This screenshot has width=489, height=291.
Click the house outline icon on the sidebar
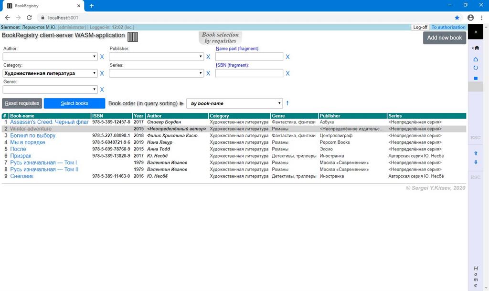click(x=476, y=59)
